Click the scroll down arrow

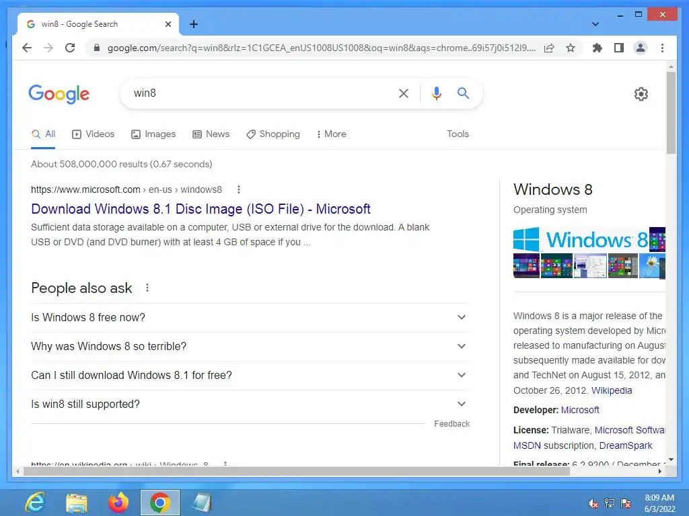click(671, 460)
